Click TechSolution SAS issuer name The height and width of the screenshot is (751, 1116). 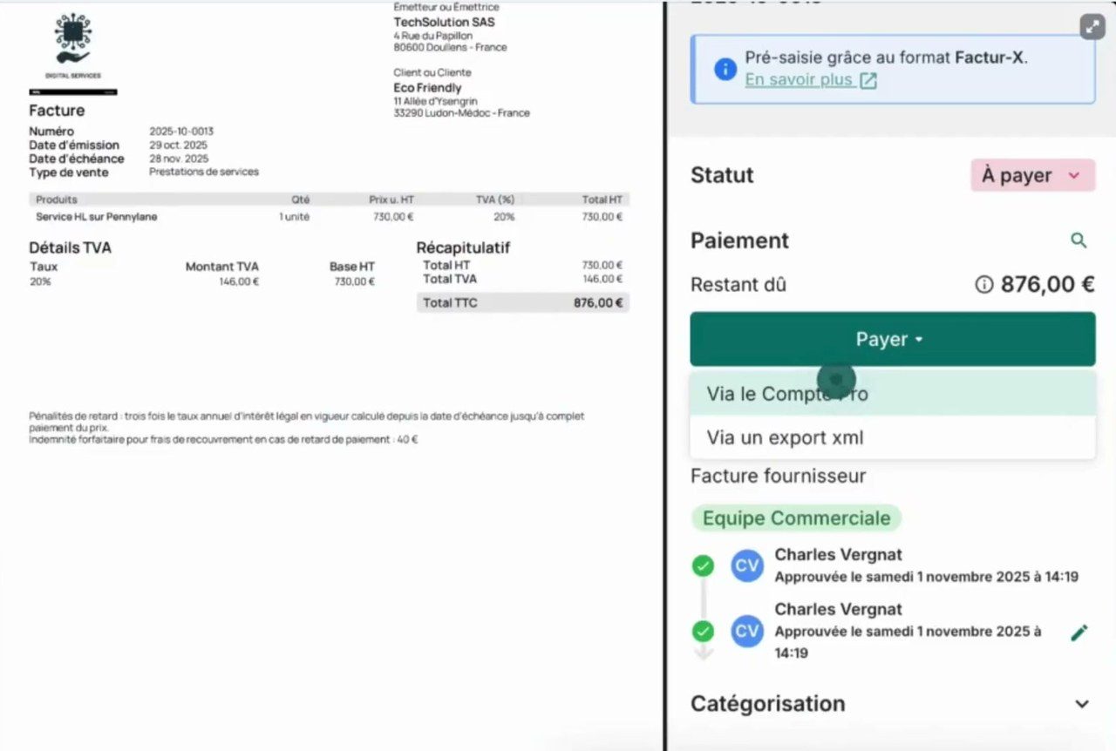click(x=444, y=22)
